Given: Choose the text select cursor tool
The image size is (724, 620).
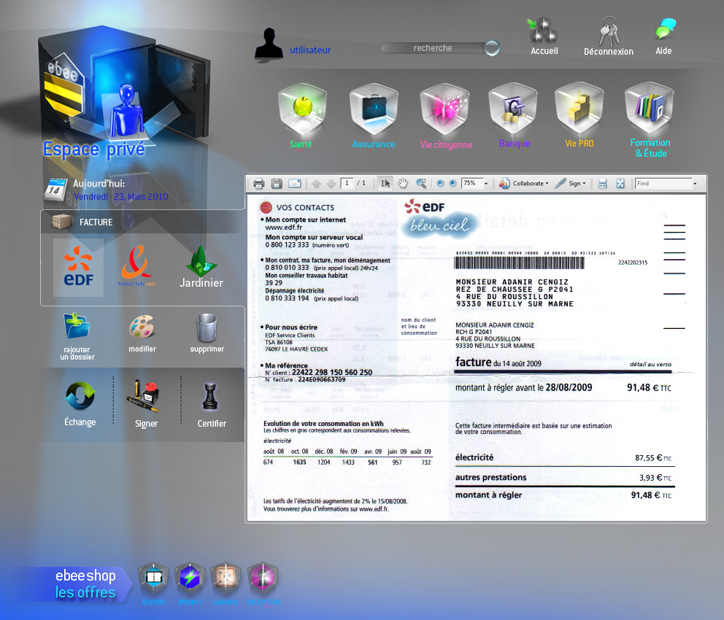Looking at the screenshot, I should [x=385, y=184].
